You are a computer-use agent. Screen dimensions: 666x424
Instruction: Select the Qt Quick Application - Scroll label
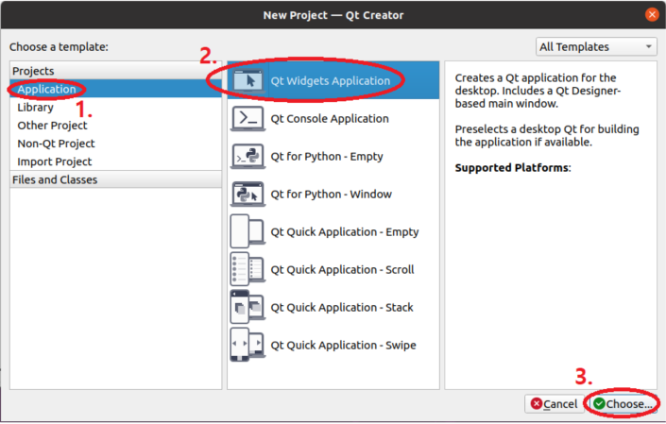point(342,269)
